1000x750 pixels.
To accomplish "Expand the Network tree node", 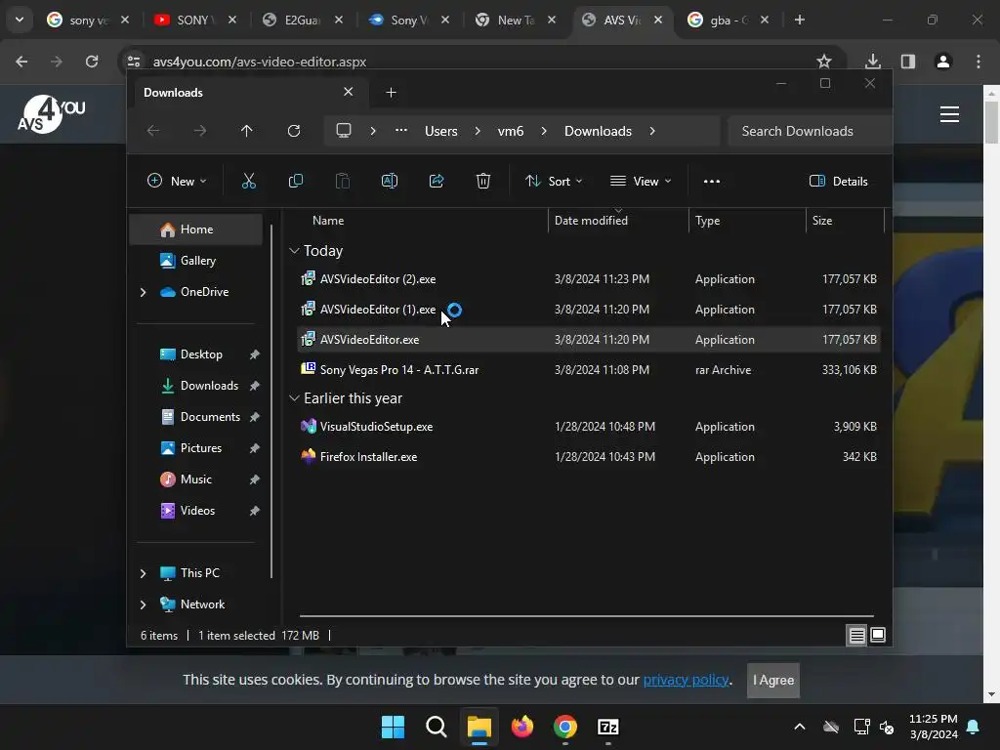I will tap(143, 604).
